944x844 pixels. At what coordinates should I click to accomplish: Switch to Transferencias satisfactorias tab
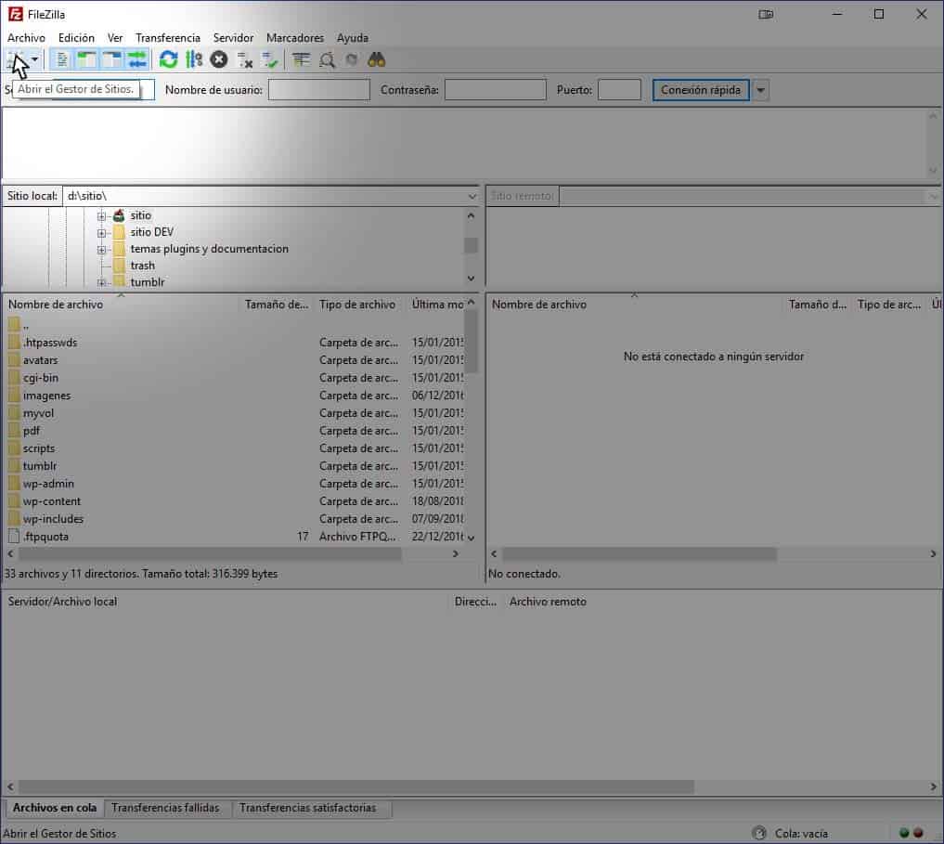tap(307, 808)
